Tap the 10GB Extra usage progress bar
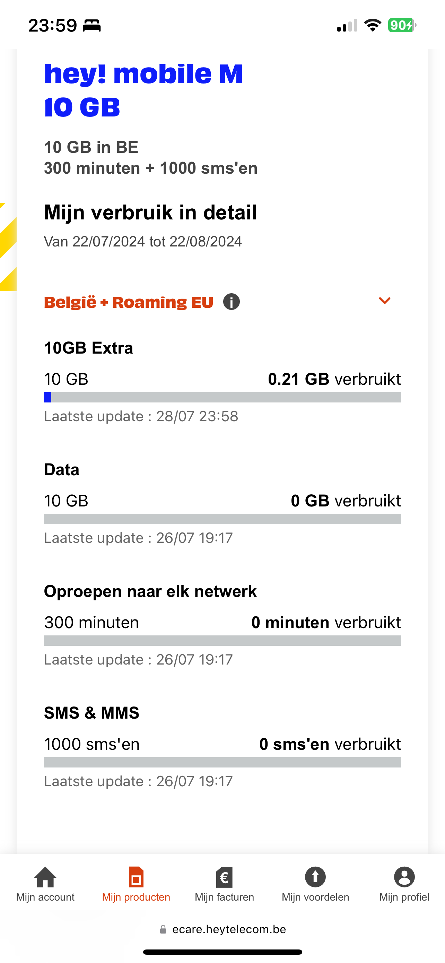 click(222, 397)
